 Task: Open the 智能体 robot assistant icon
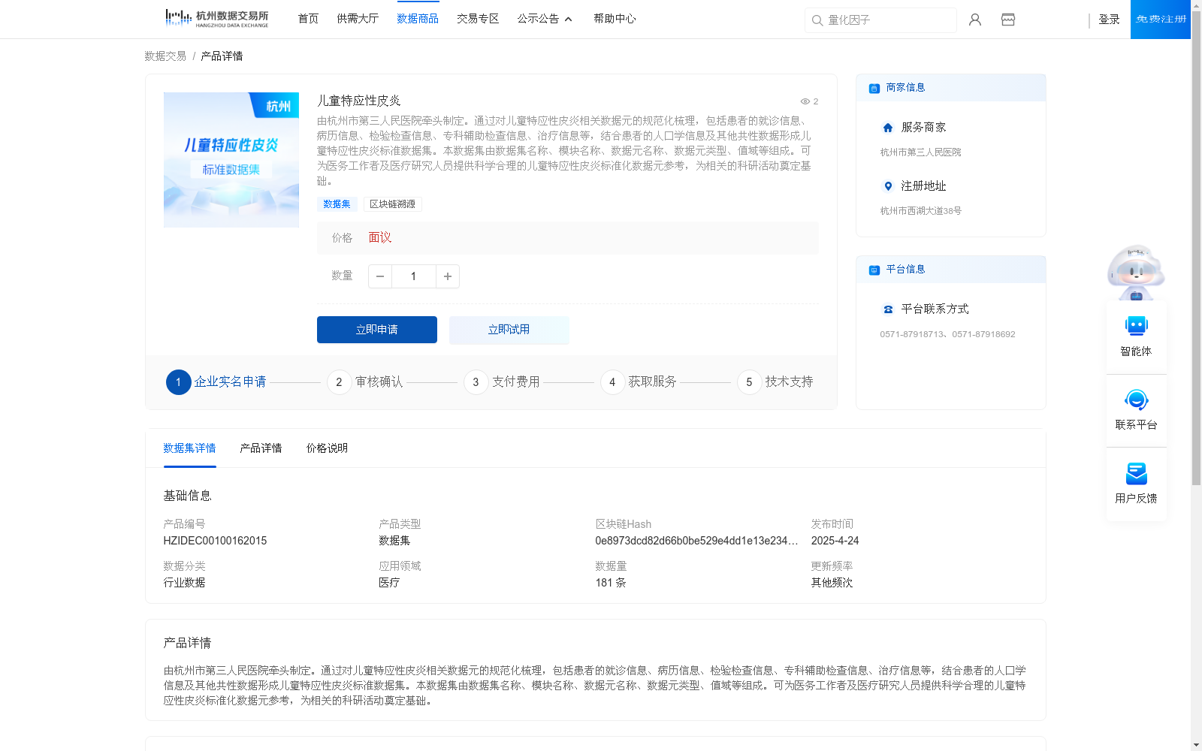[x=1136, y=326]
